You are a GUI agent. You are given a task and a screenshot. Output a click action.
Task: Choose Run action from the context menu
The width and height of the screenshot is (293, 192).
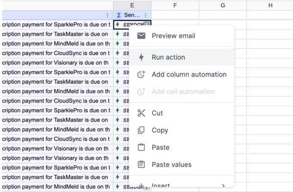click(182, 57)
